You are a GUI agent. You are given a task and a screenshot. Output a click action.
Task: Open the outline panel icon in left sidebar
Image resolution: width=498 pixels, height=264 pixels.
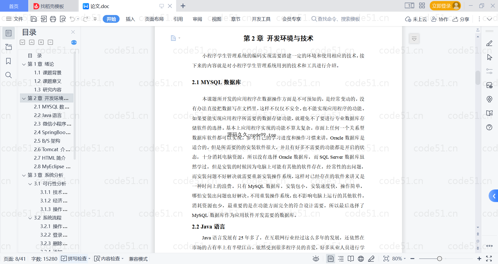(9, 33)
